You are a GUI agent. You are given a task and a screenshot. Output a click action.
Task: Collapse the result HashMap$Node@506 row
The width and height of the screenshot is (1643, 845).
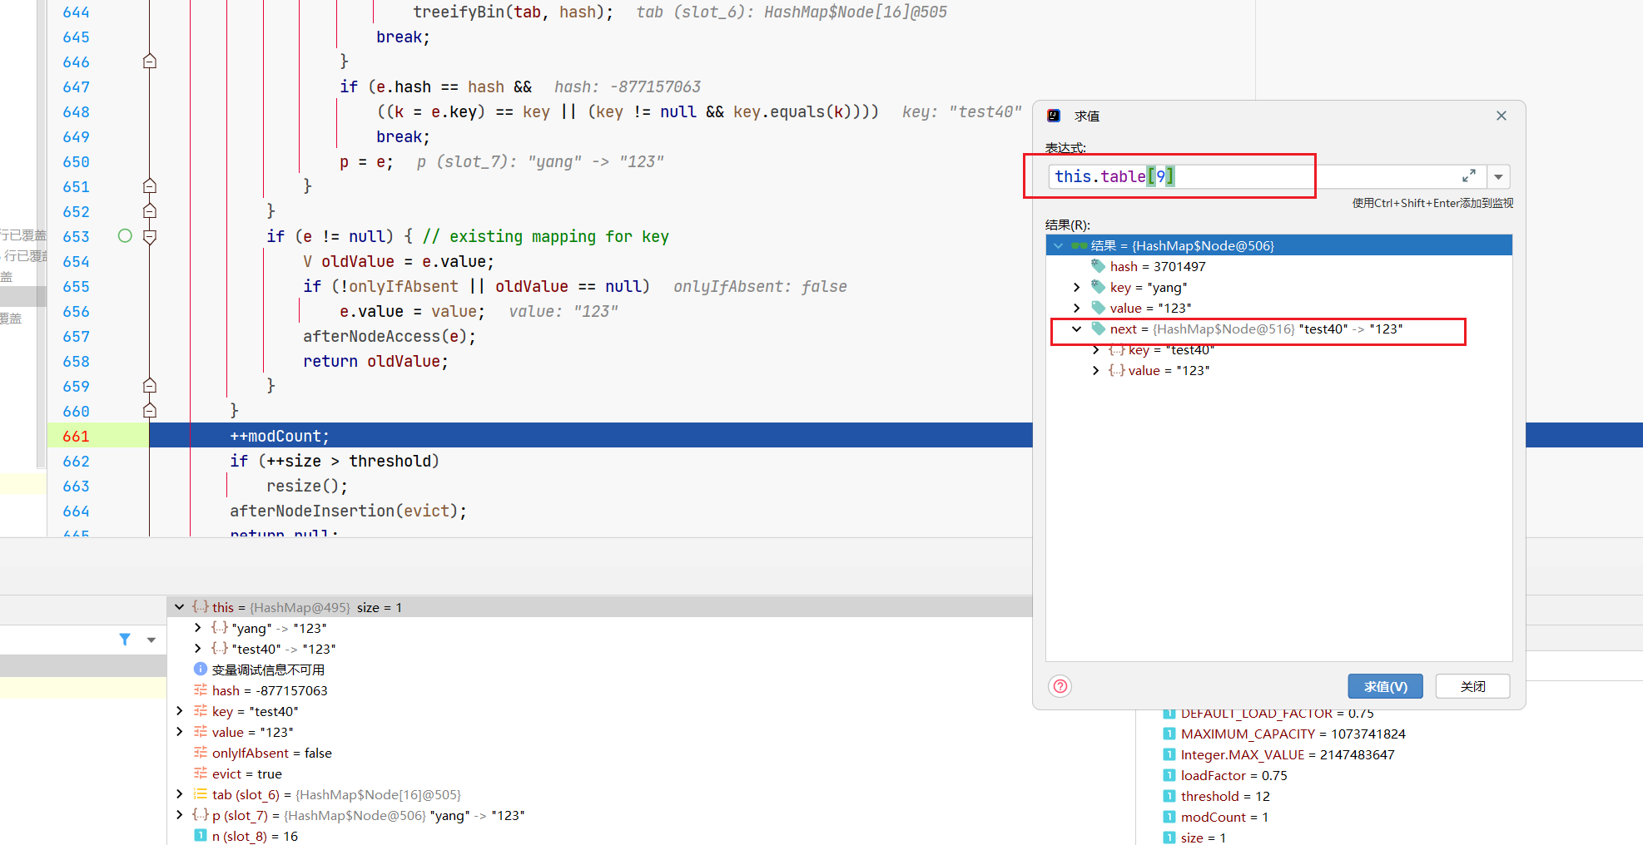tap(1059, 245)
